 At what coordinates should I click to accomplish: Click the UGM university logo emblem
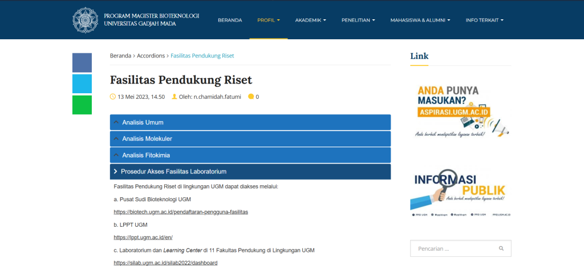coord(86,20)
